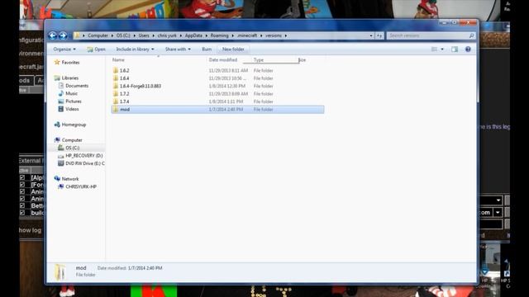
Task: Select the 1.7.4 folder icon
Action: tap(116, 101)
